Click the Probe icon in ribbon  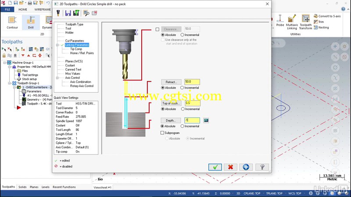point(280,21)
